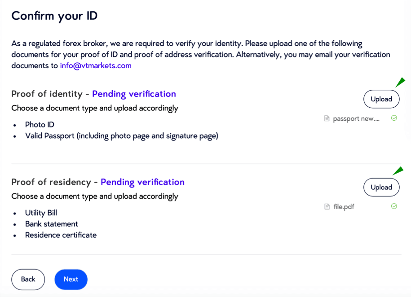The image size is (411, 297).
Task: Click the Residence certificate list item
Action: click(x=61, y=235)
